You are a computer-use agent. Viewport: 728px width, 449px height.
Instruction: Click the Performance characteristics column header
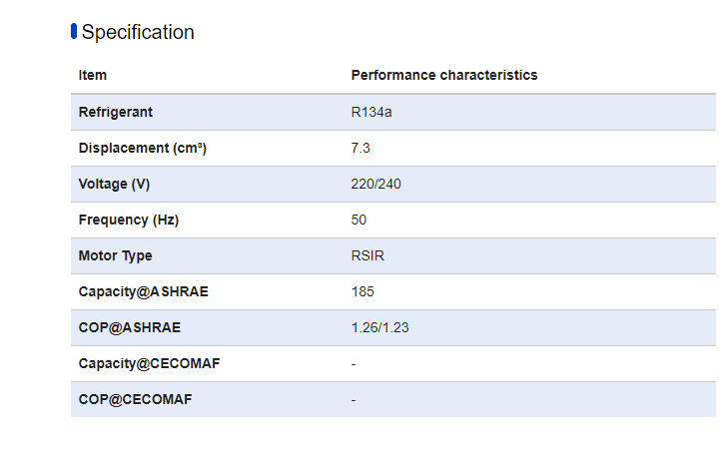[444, 76]
